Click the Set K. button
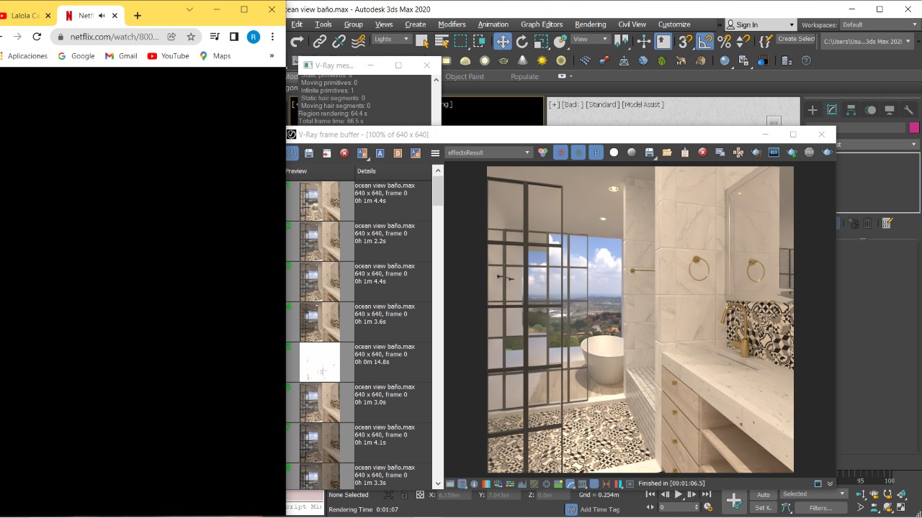922x518 pixels. tap(764, 508)
